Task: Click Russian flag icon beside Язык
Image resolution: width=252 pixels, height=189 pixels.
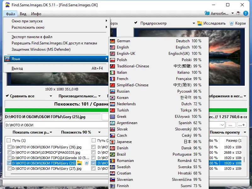Action: [7, 59]
